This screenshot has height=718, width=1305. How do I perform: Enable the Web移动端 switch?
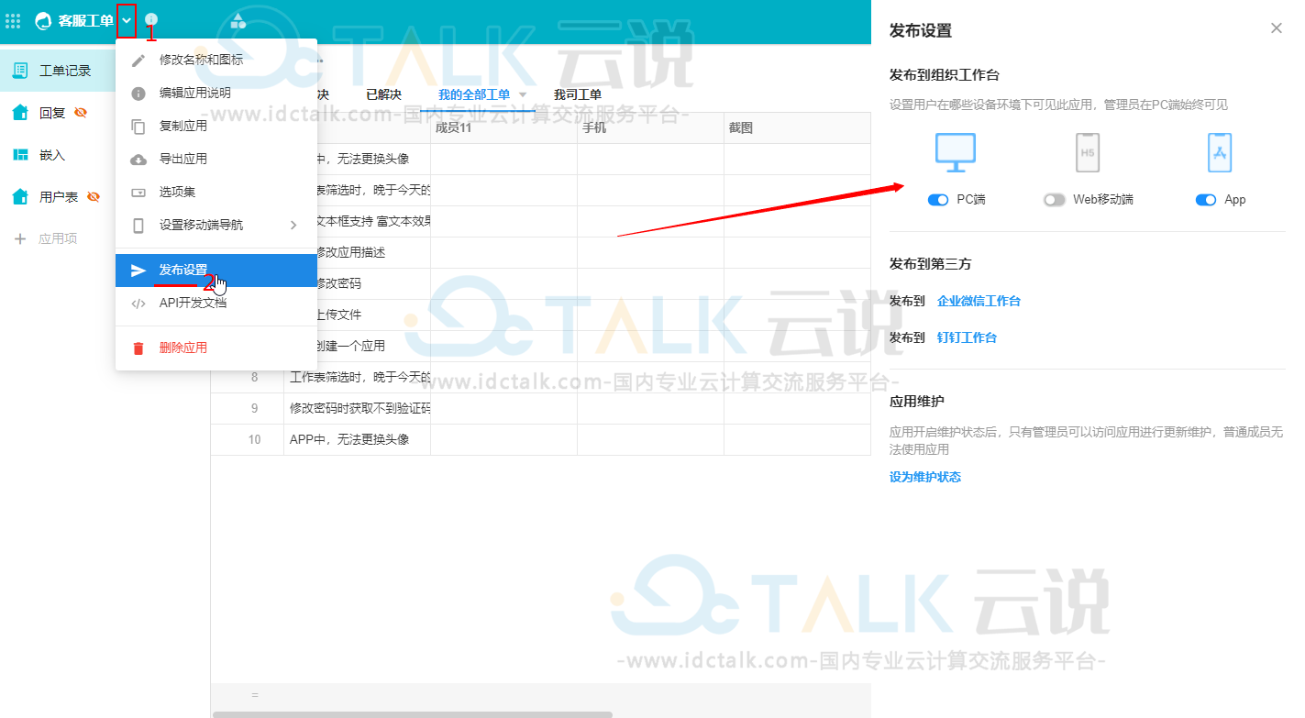pos(1055,200)
